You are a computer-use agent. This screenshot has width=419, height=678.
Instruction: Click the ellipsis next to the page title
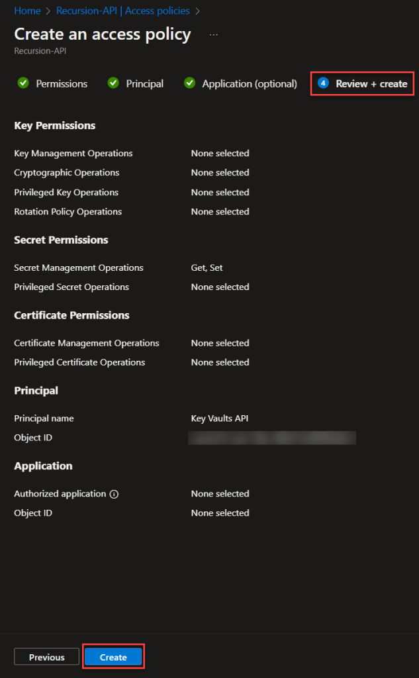click(x=213, y=34)
